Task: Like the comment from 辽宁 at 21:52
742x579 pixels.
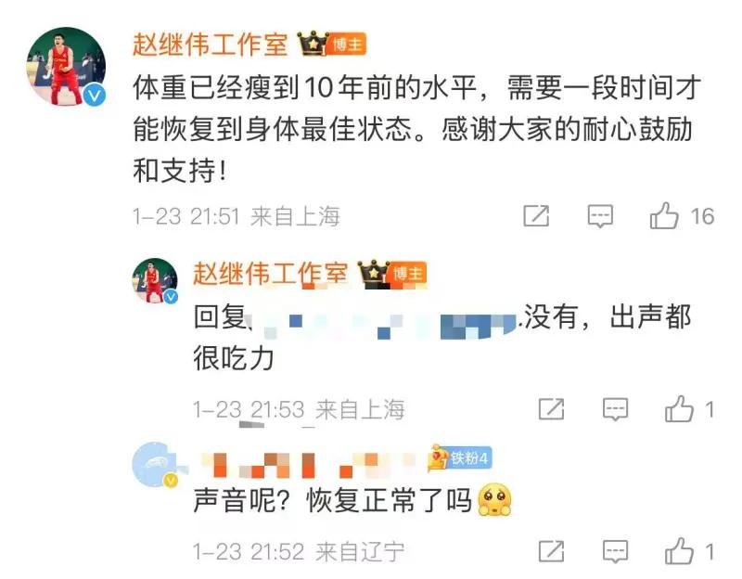Action: (x=679, y=551)
